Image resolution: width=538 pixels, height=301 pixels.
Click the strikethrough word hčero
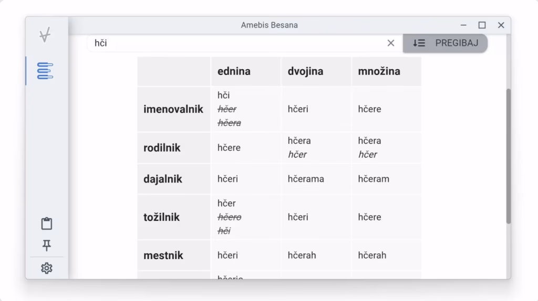coord(229,217)
